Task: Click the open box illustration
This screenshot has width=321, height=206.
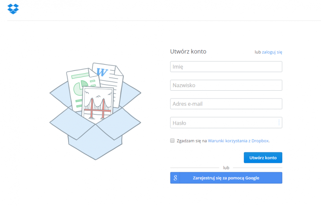Action: pyautogui.click(x=95, y=111)
